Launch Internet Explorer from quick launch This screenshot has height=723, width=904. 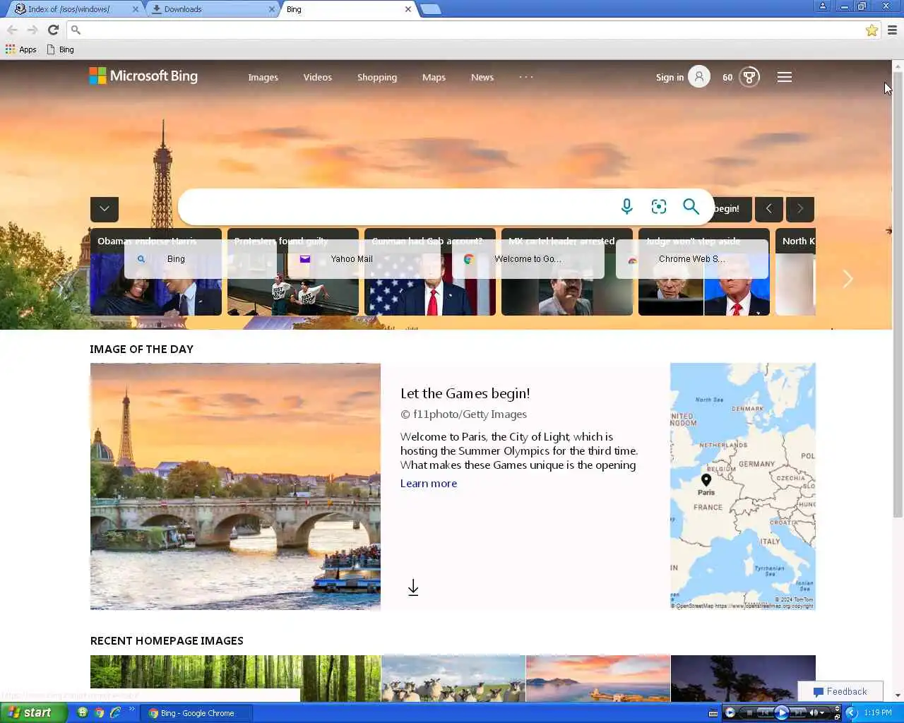tap(115, 712)
